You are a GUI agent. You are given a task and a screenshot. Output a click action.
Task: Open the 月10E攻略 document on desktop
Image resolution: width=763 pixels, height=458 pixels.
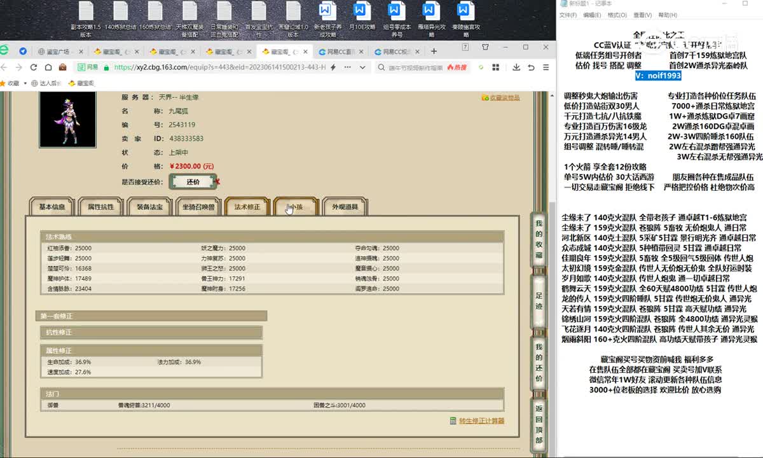(361, 19)
